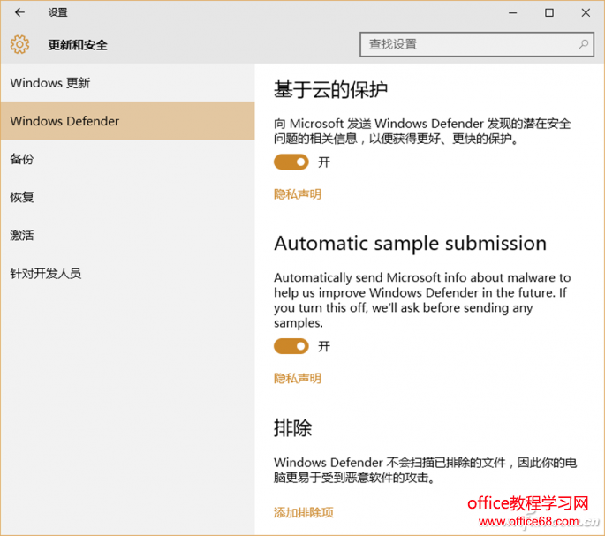Open the Windows 更新 section
Viewport: 605px width, 536px height.
(x=50, y=83)
